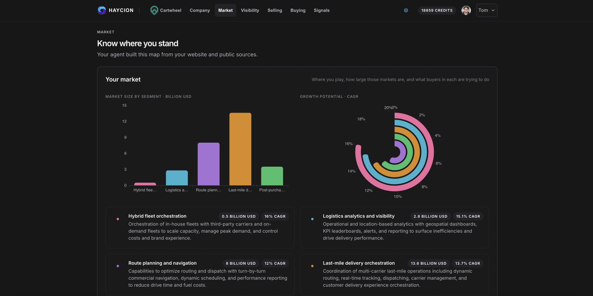Click the Last-mile delivery orchestration title
This screenshot has height=296, width=593.
pyautogui.click(x=359, y=263)
